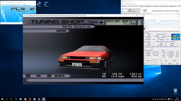Click the Core Speed value in CPU-Z
Screen dimensions: 181x101
pos(156,52)
